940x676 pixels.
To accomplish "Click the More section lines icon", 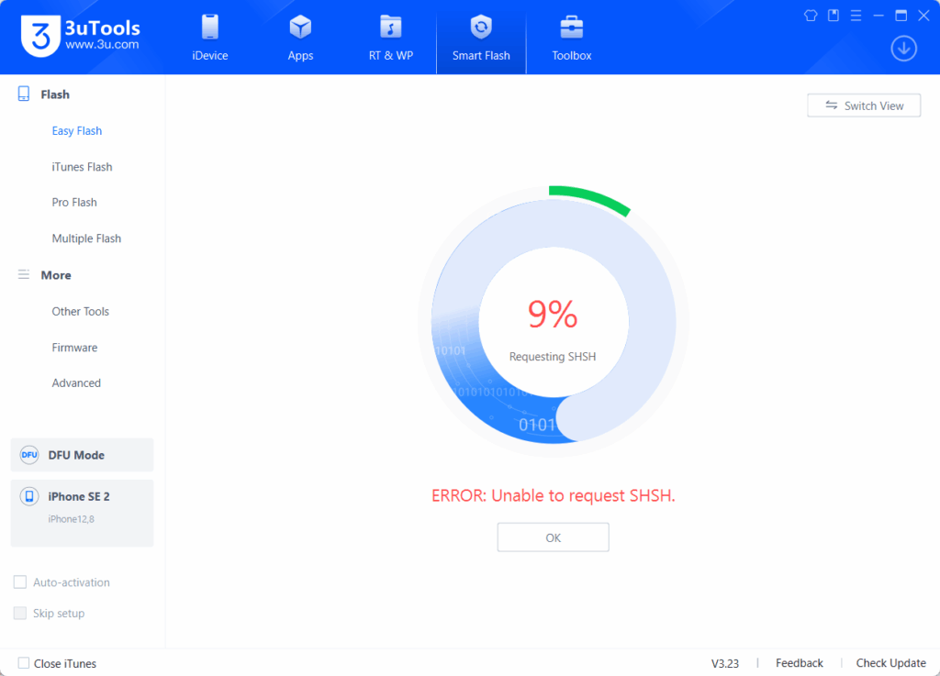I will (x=24, y=275).
